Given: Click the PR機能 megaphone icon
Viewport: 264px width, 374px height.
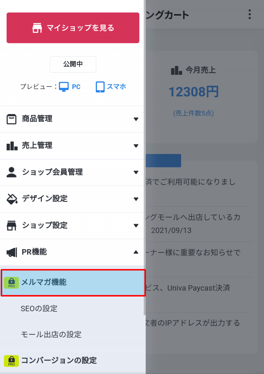Looking at the screenshot, I should [12, 252].
